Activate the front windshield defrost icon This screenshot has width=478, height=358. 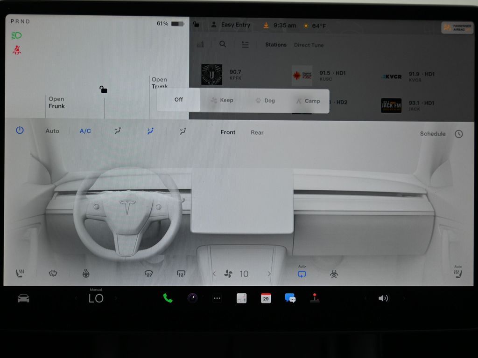(x=148, y=274)
